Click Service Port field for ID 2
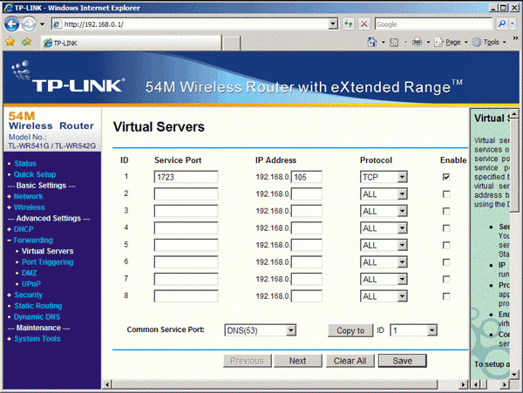The image size is (523, 393). pos(186,194)
